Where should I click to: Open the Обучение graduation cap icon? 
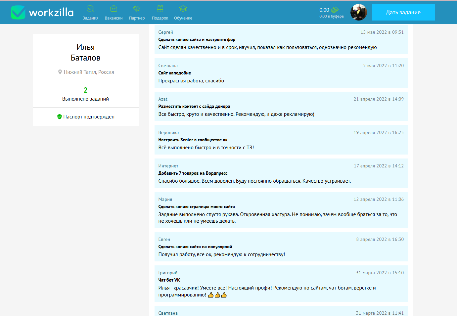[183, 9]
